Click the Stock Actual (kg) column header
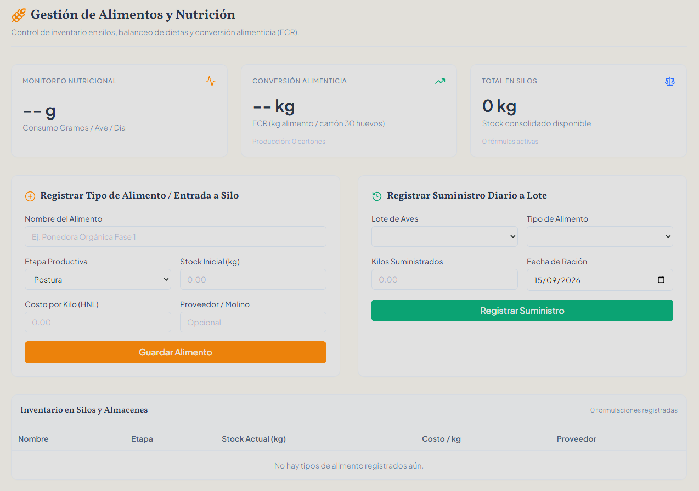 [253, 439]
